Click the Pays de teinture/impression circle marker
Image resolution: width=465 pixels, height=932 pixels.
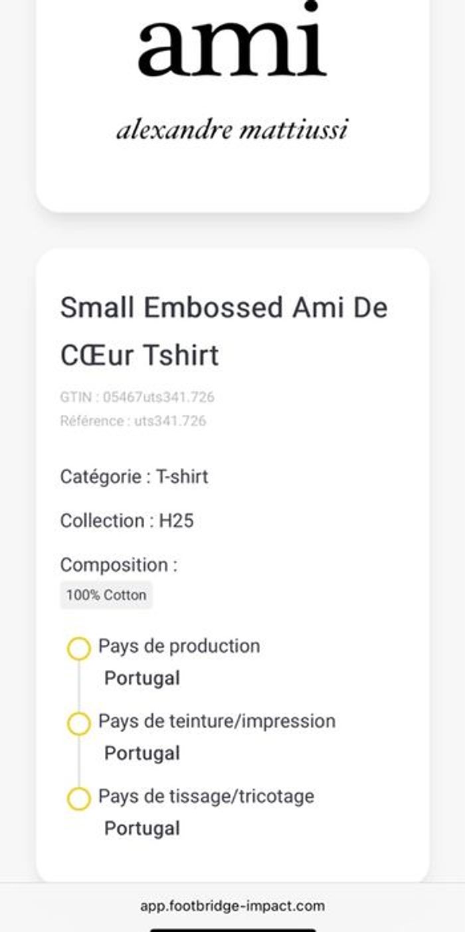78,724
